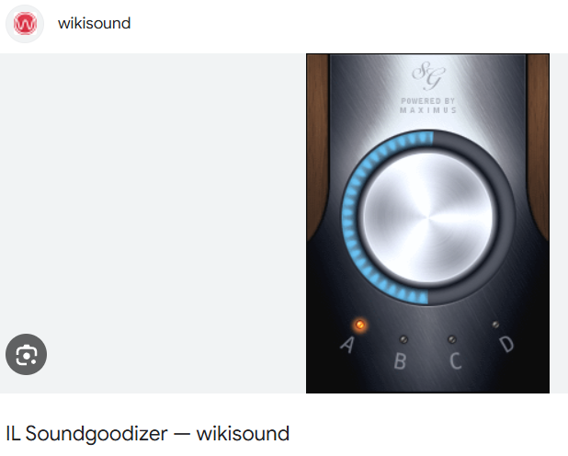Click the right wooden side panel
This screenshot has height=456, width=568.
(539, 145)
